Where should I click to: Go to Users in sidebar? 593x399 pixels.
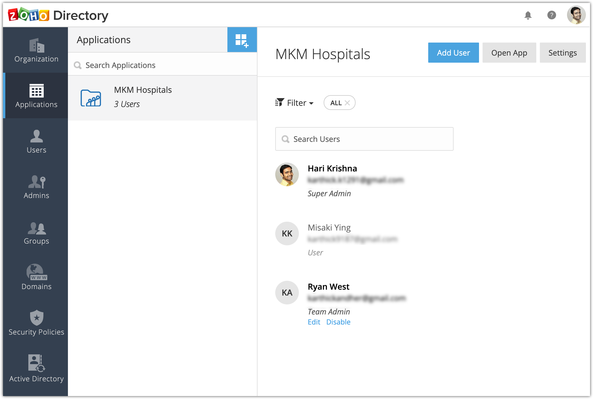click(x=36, y=142)
